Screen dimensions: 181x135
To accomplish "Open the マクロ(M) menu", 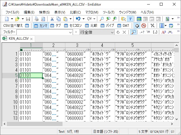I will coord(92,12).
